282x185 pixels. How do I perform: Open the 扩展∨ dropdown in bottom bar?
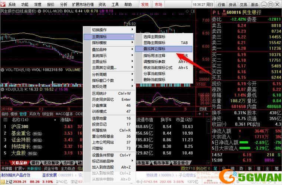pyautogui.click(x=20, y=168)
